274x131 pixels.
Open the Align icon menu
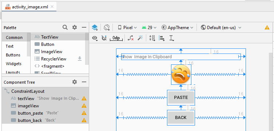(x=162, y=38)
